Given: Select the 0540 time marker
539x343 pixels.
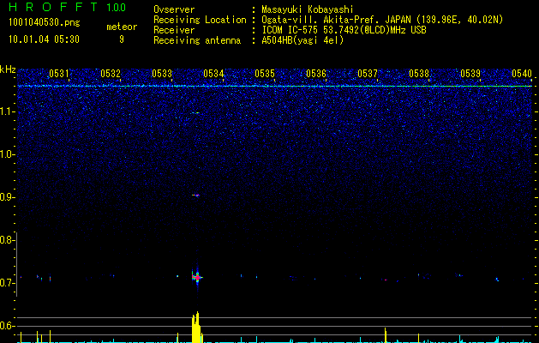Looking at the screenshot, I should pos(521,74).
